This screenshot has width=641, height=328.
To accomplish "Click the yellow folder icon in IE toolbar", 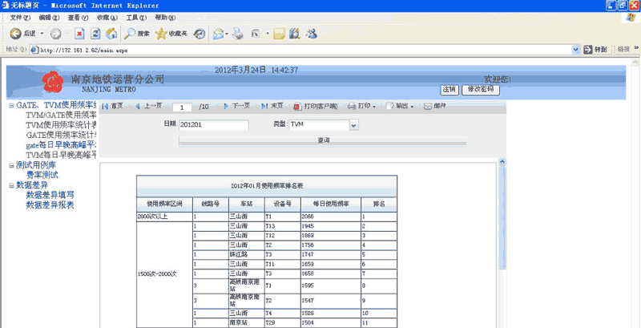I will coord(279,34).
